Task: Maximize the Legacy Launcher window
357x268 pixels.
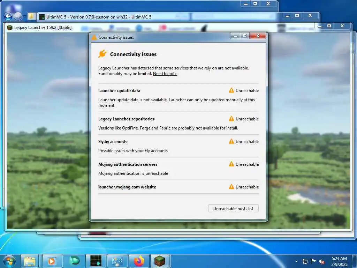Action: coord(329,26)
